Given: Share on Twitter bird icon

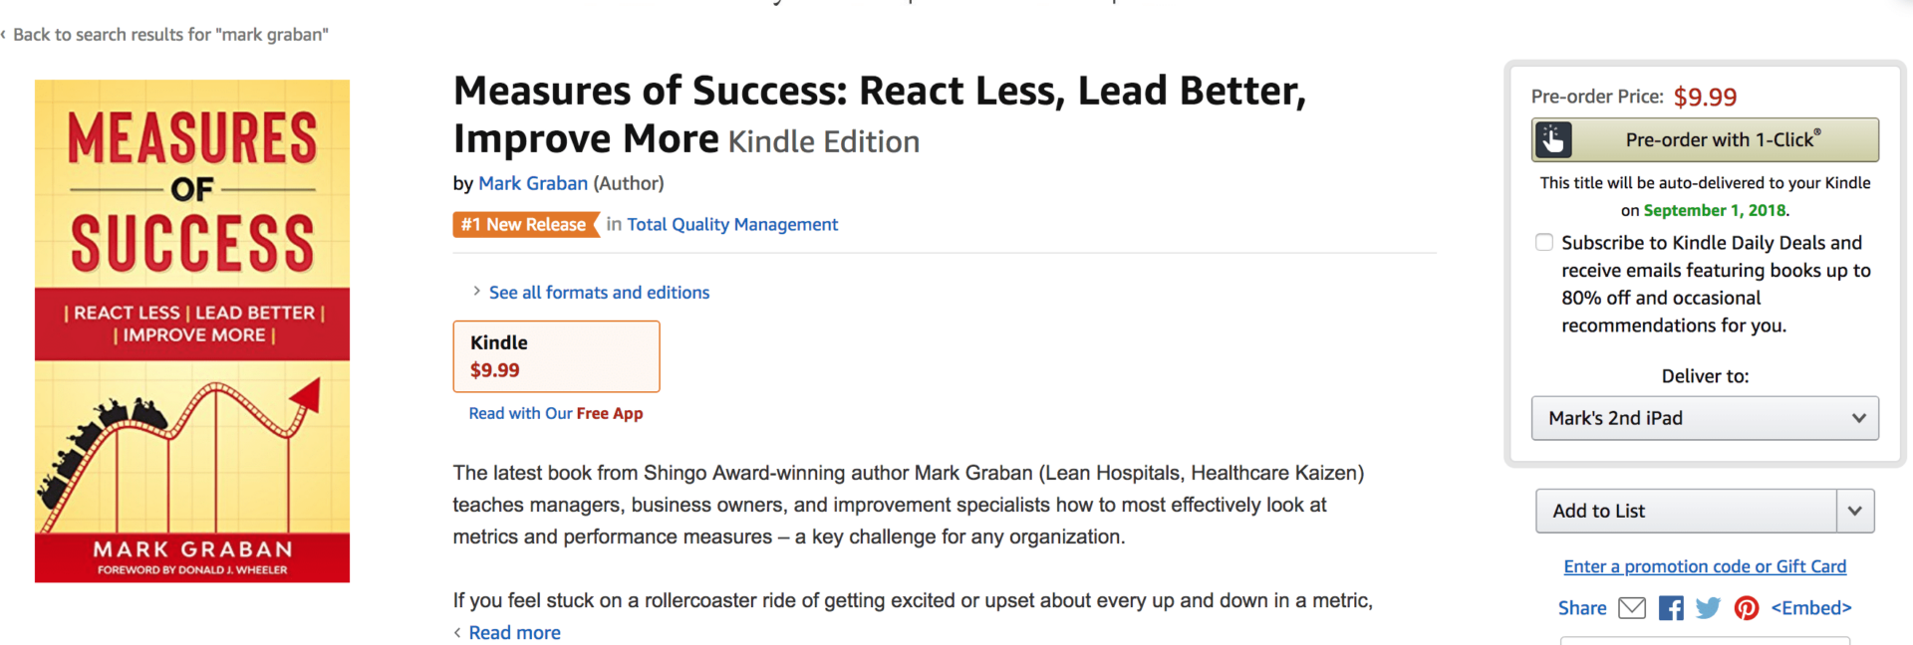Looking at the screenshot, I should (1708, 608).
